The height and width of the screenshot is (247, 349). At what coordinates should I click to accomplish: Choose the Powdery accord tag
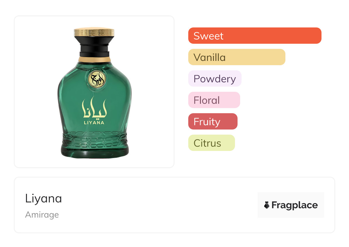pyautogui.click(x=215, y=79)
